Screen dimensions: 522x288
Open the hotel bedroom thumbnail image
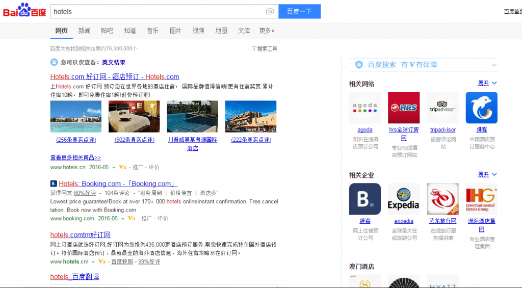134,117
